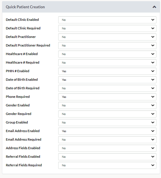The width and height of the screenshot is (161, 178).
Task: Collapse the Quick Patient Creation panel
Action: click(x=154, y=7)
